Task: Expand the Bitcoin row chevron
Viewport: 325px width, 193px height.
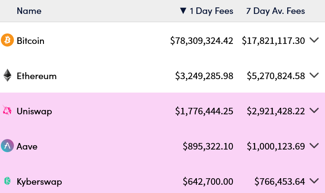Action: pos(314,40)
